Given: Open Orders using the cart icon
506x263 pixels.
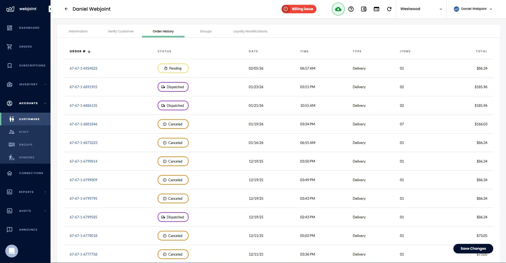Looking at the screenshot, I should tap(25, 46).
